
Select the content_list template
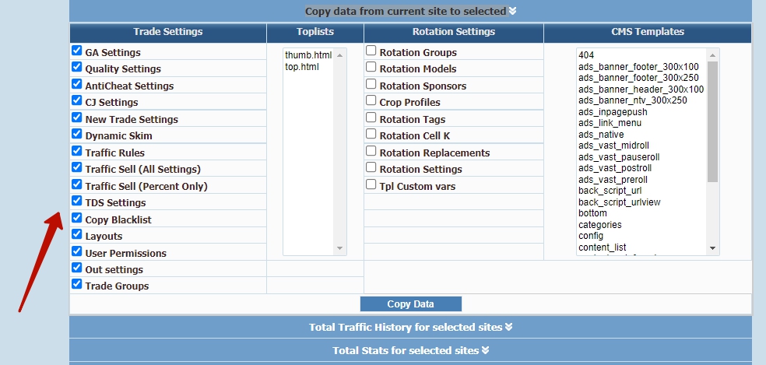point(641,247)
